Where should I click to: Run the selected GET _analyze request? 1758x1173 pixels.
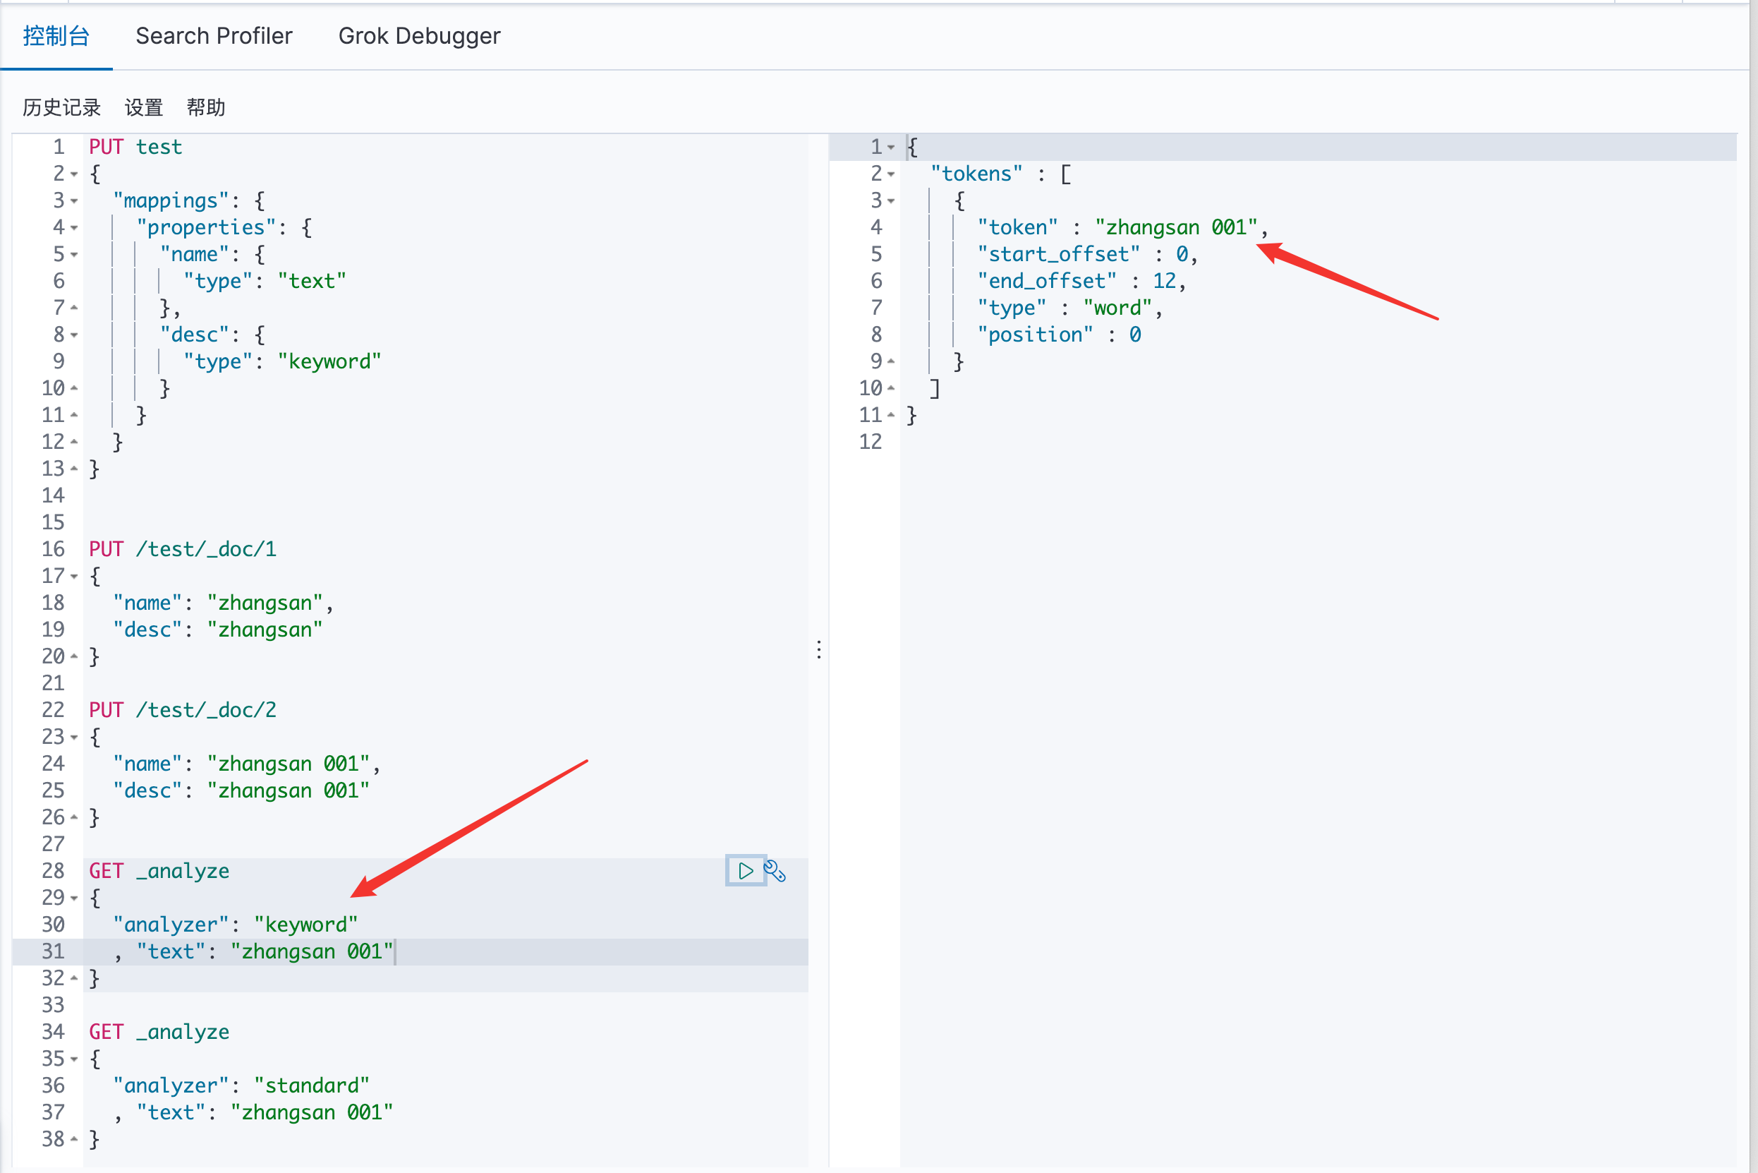tap(745, 871)
